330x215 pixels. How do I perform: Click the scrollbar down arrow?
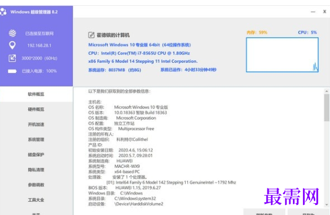pyautogui.click(x=326, y=205)
